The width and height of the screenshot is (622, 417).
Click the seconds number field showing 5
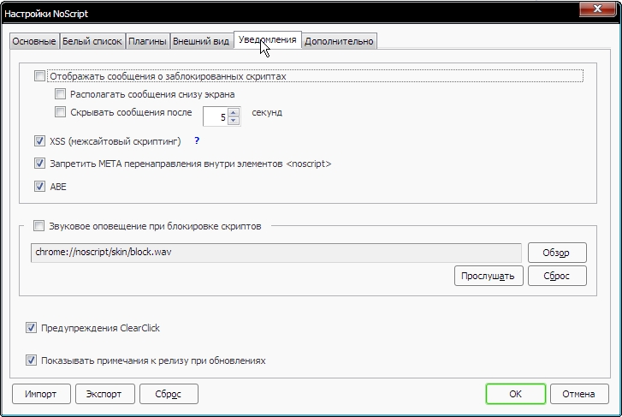[216, 116]
